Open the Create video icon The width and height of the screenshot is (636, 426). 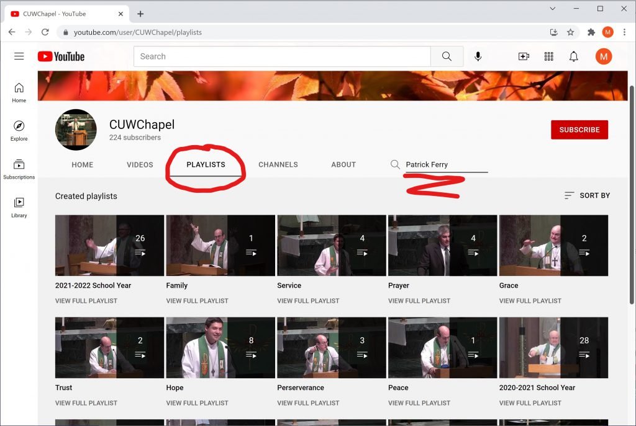pos(524,56)
